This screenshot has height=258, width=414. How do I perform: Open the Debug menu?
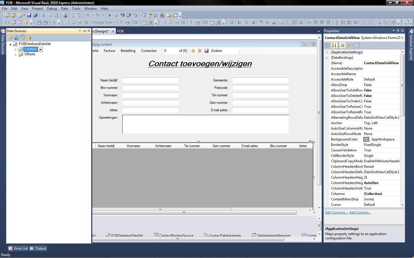[52, 9]
